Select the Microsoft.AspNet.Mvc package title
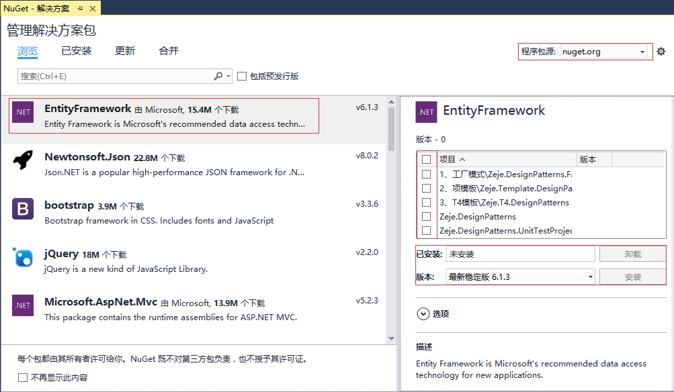 [101, 302]
